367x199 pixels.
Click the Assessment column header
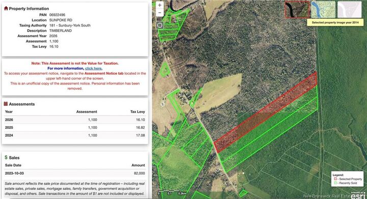tap(87, 111)
